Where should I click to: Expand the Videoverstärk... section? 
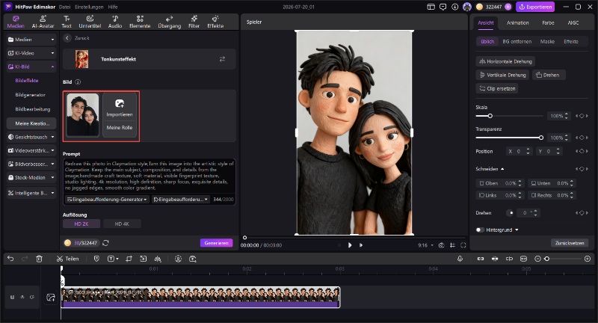pos(31,150)
